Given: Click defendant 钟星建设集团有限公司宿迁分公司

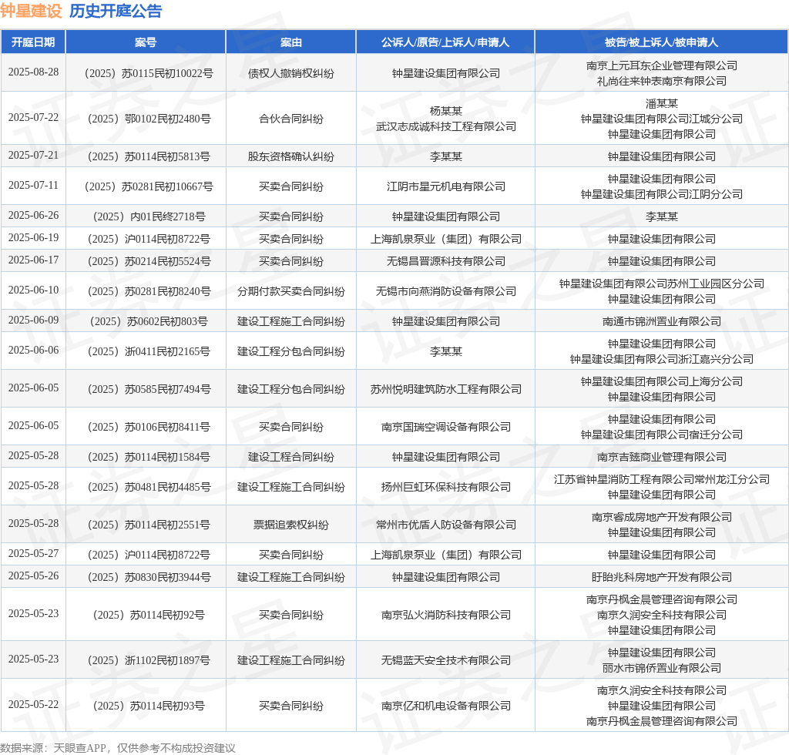Looking at the screenshot, I should (x=661, y=435).
